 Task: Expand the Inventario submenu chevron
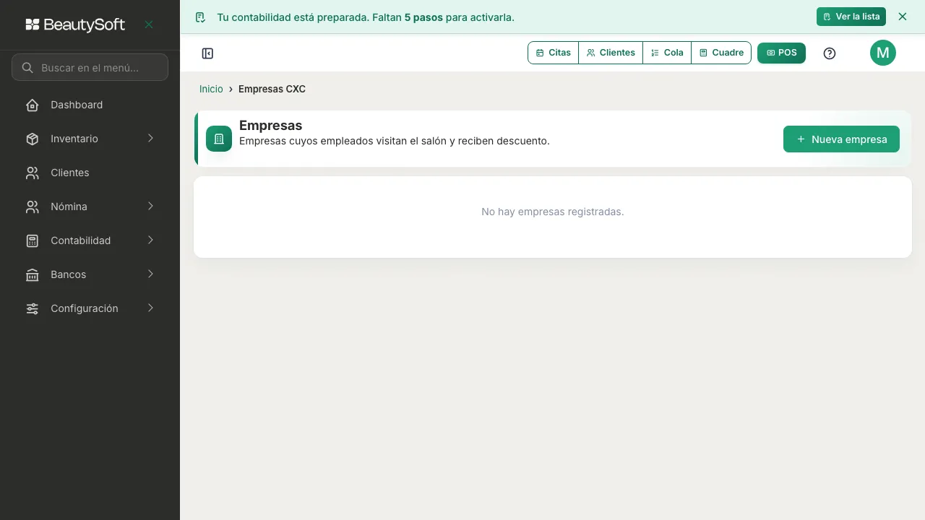(x=150, y=138)
